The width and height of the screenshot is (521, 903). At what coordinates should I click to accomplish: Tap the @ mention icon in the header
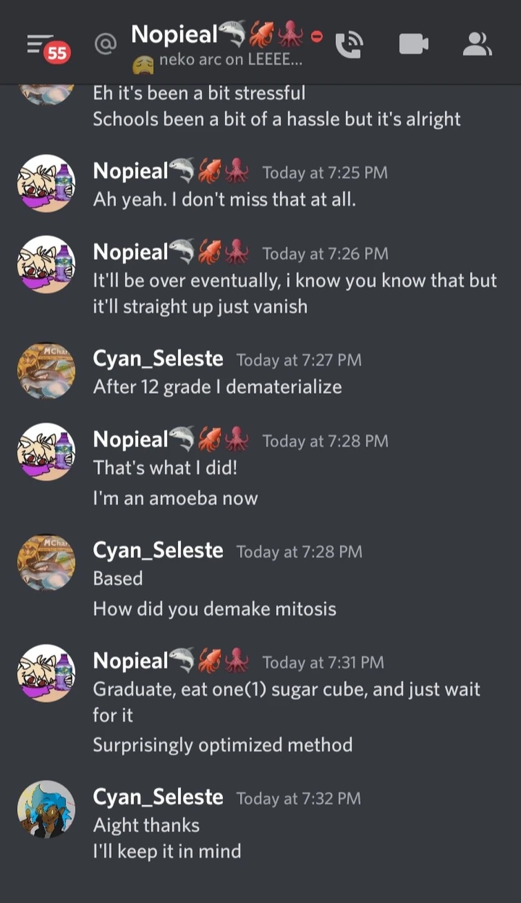(x=104, y=43)
